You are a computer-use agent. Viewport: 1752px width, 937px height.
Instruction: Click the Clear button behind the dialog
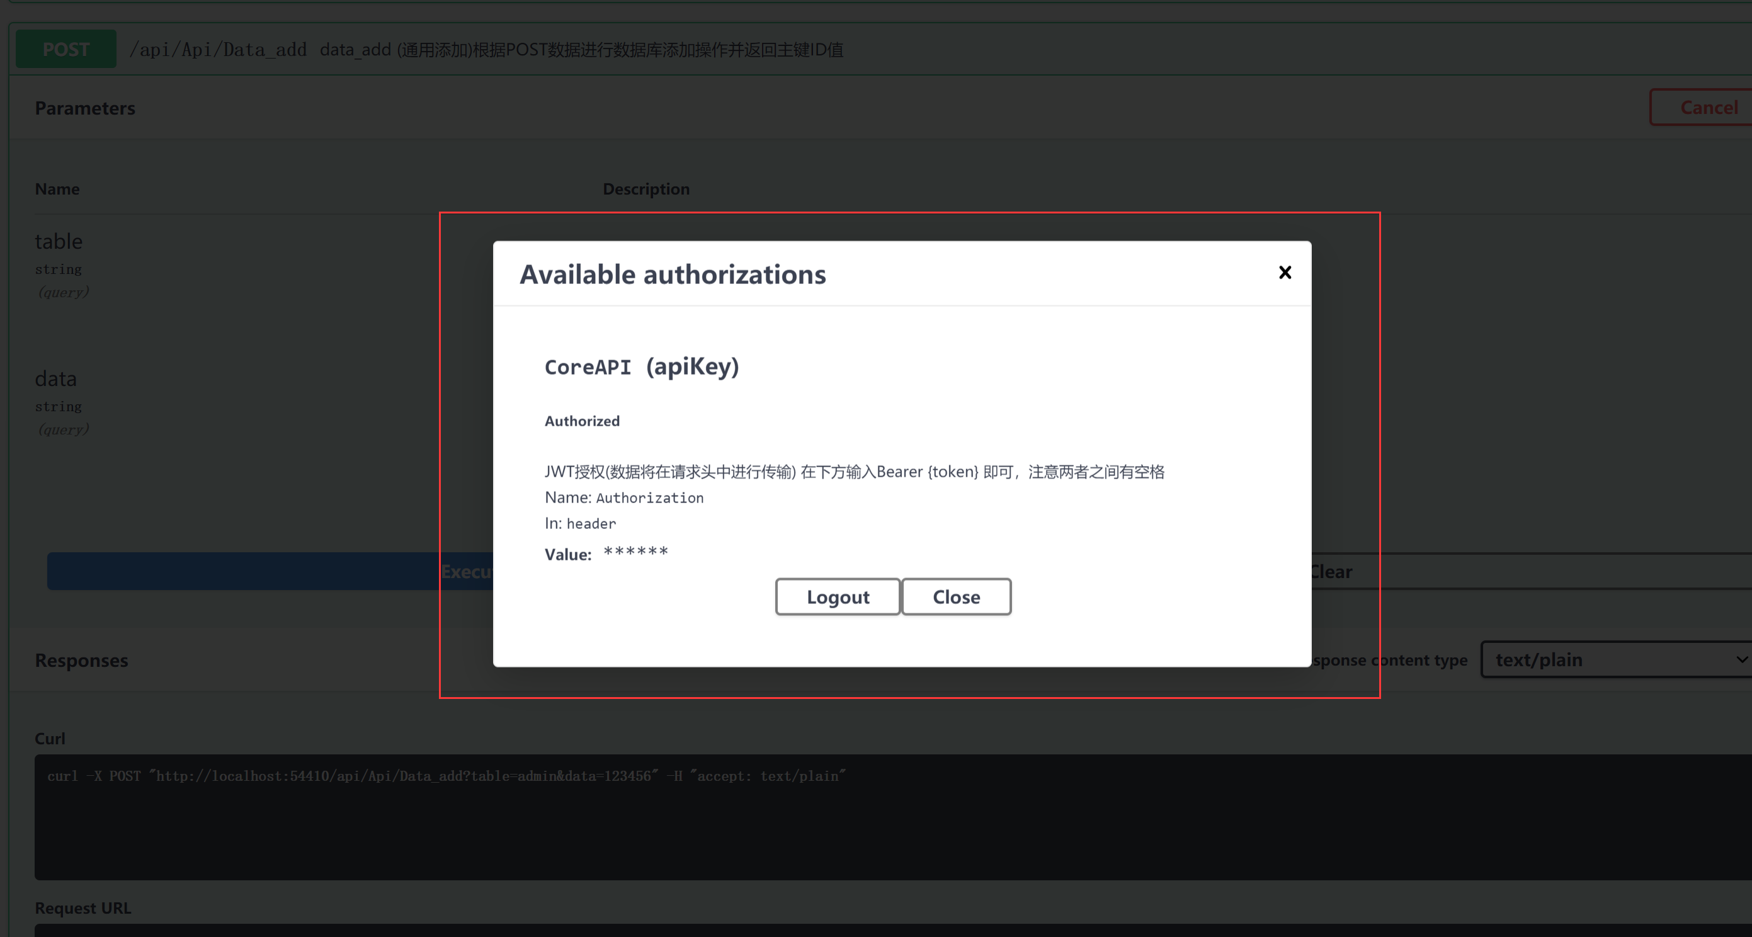click(1532, 571)
